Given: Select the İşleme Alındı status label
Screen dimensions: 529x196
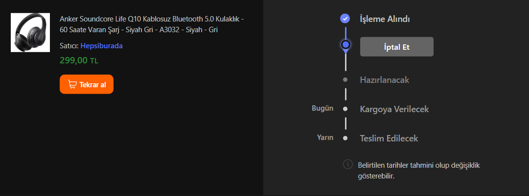Looking at the screenshot, I should coord(385,20).
